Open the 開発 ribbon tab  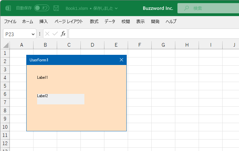click(155, 22)
